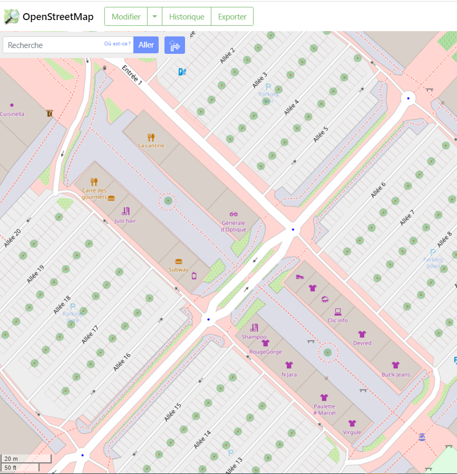This screenshot has height=474, width=457.
Task: Click the 'La cantine' label
Action: pyautogui.click(x=151, y=145)
